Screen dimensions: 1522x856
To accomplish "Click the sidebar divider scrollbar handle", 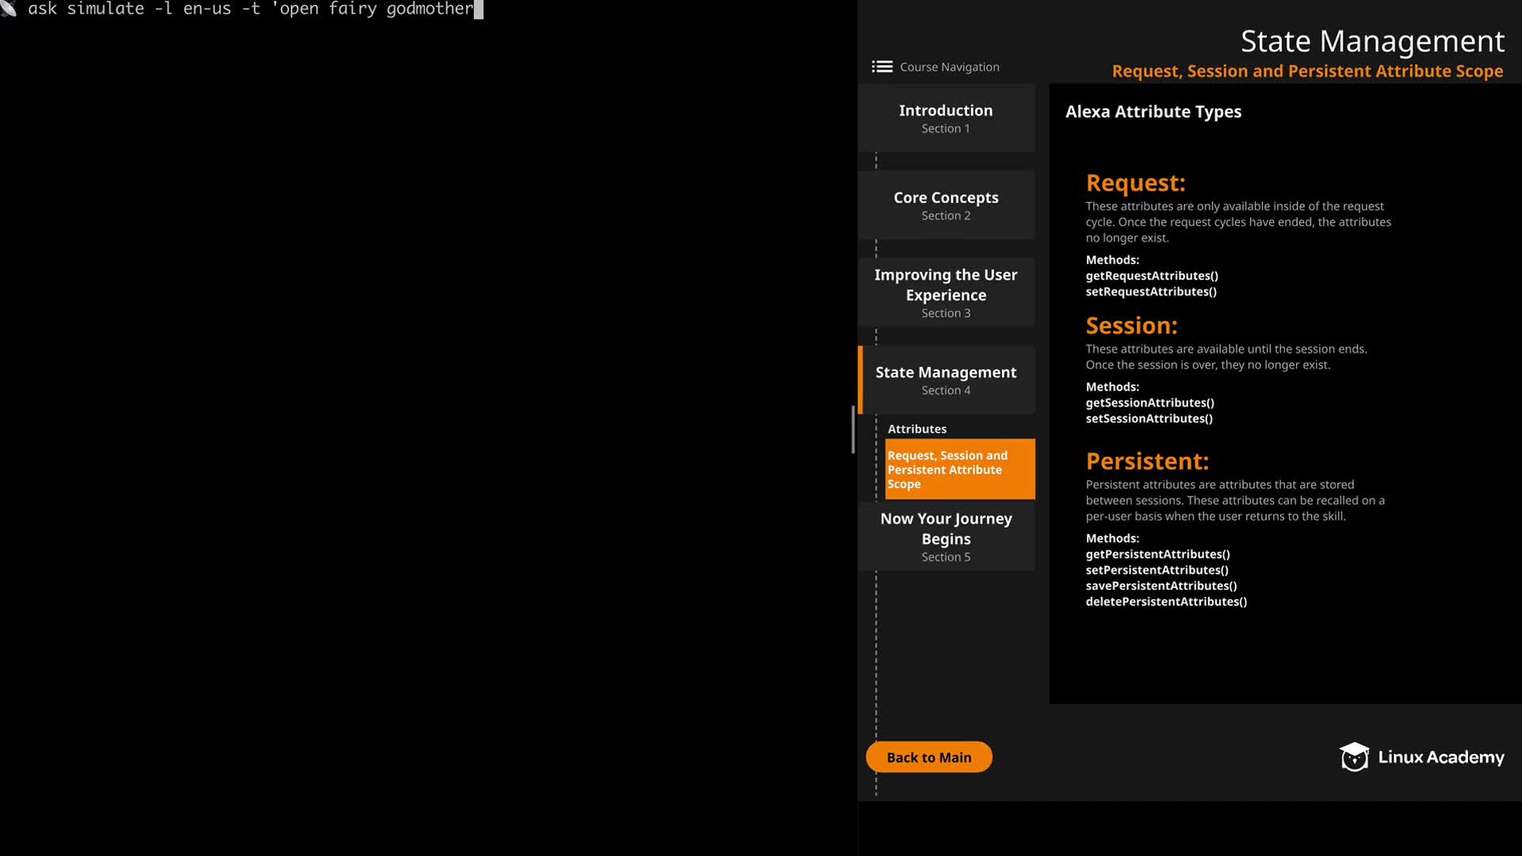I will coord(853,429).
